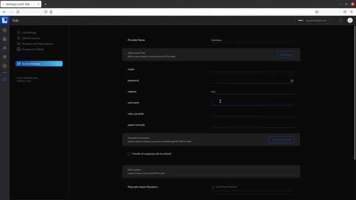This screenshot has width=356, height=200.
Task: Click the Input Phone Numbers search field
Action: click(x=253, y=187)
